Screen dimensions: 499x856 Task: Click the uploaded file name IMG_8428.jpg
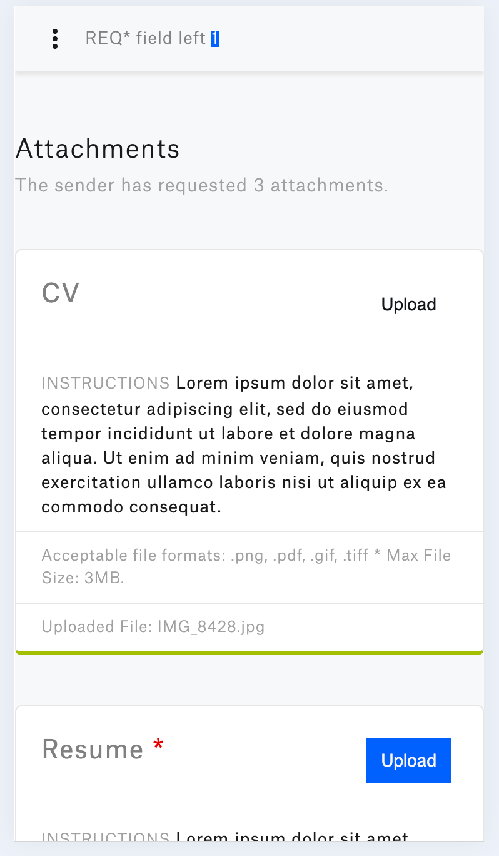click(x=211, y=626)
